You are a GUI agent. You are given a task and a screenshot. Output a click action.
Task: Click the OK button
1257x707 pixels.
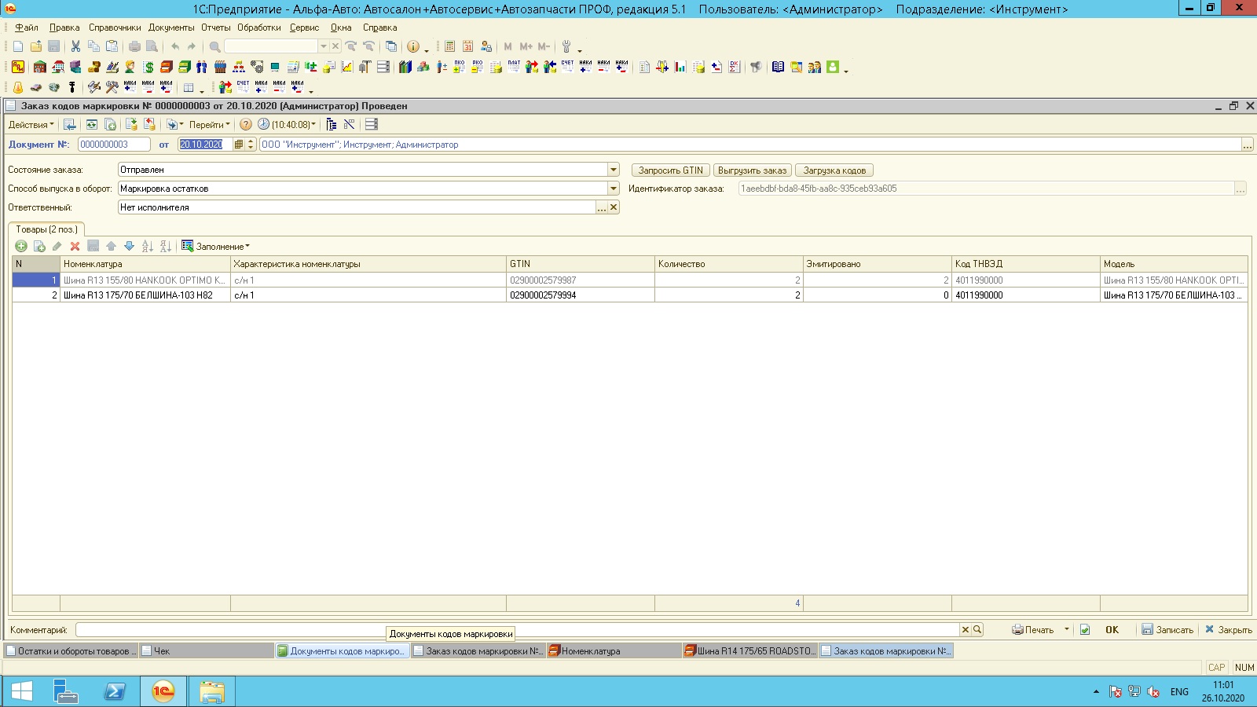click(x=1112, y=629)
